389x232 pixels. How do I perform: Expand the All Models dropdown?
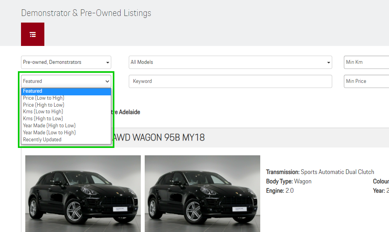(230, 62)
